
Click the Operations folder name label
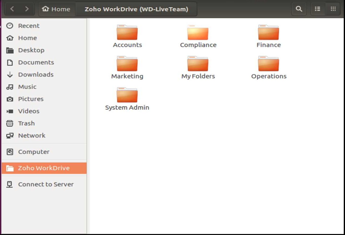point(269,76)
